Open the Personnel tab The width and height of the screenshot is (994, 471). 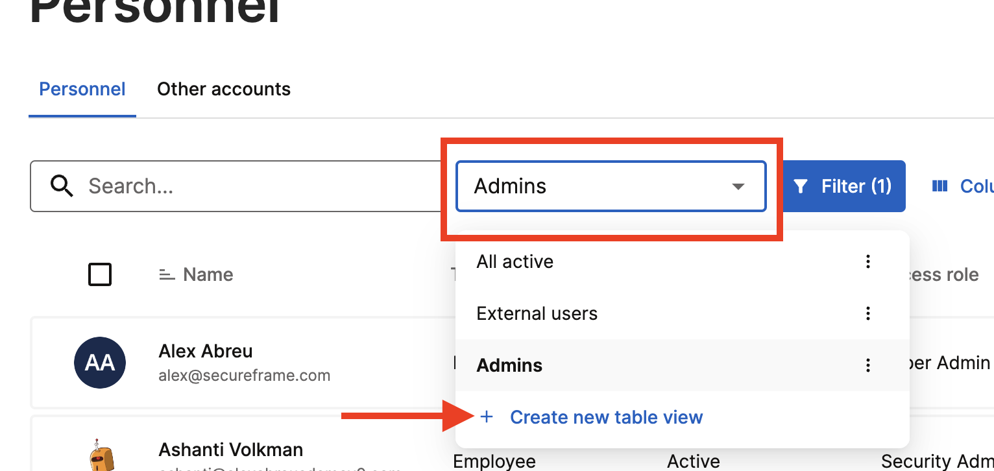click(x=82, y=89)
